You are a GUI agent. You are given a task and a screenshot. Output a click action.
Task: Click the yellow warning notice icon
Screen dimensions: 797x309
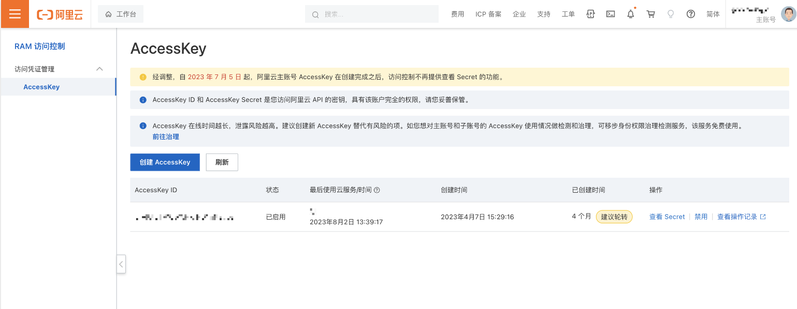tap(143, 78)
